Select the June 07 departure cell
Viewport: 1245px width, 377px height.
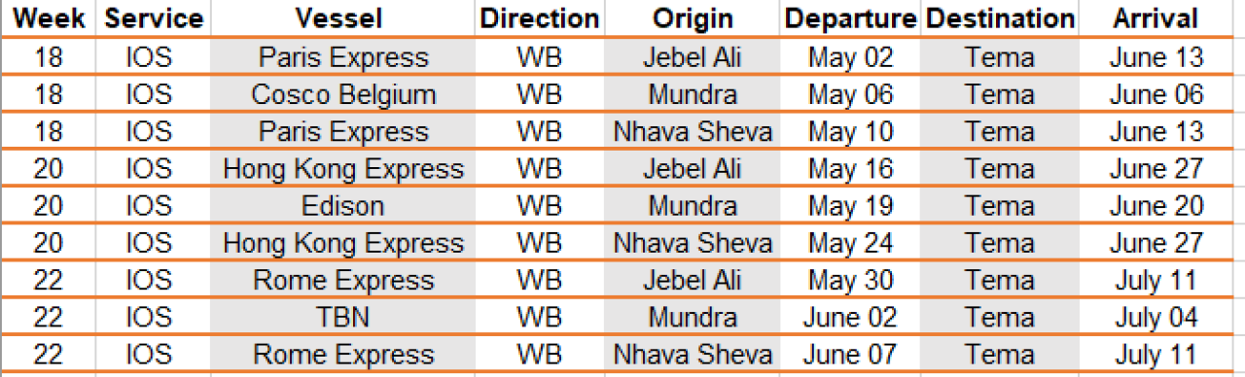point(851,355)
